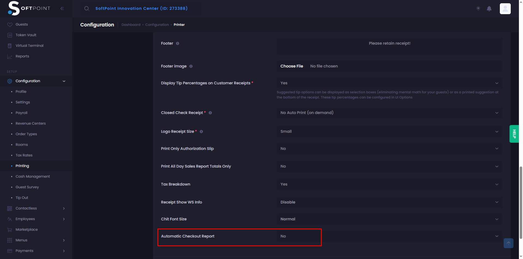Open the user profile avatar
Viewport: 523px width, 259px height.
point(505,9)
